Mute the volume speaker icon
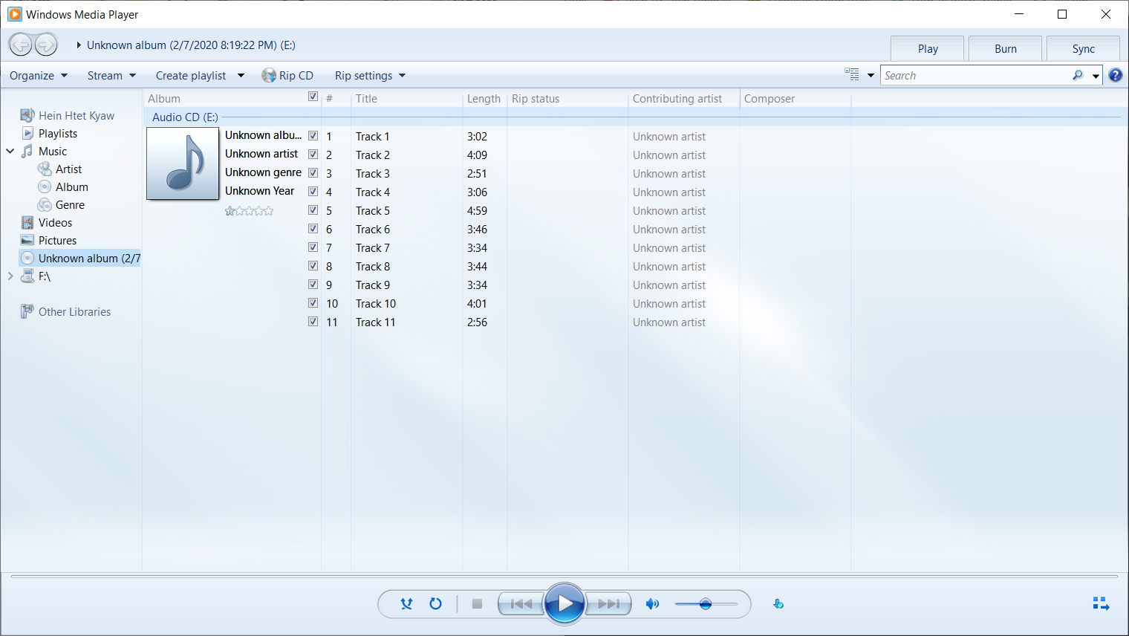The width and height of the screenshot is (1129, 636). (652, 604)
